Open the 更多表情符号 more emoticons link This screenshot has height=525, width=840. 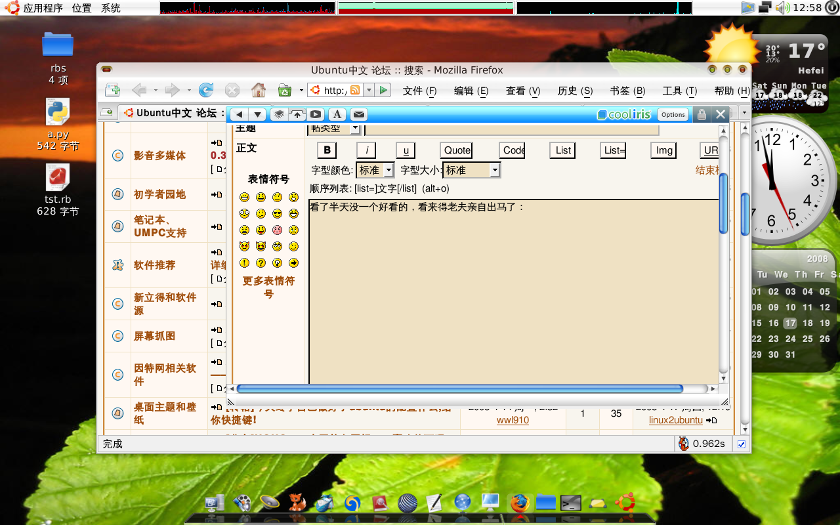[268, 287]
